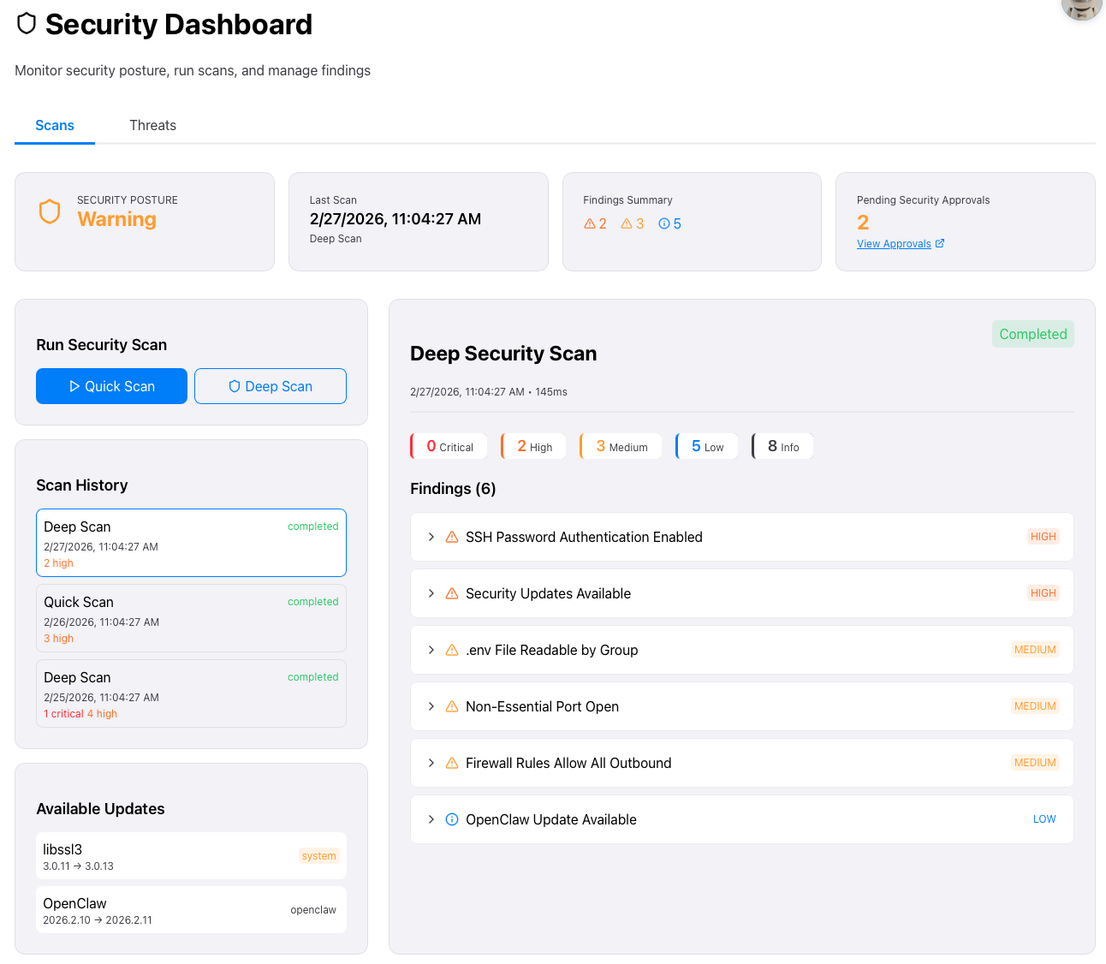Image resolution: width=1106 pixels, height=964 pixels.
Task: Click the user avatar in the top corner
Action: 1081,10
